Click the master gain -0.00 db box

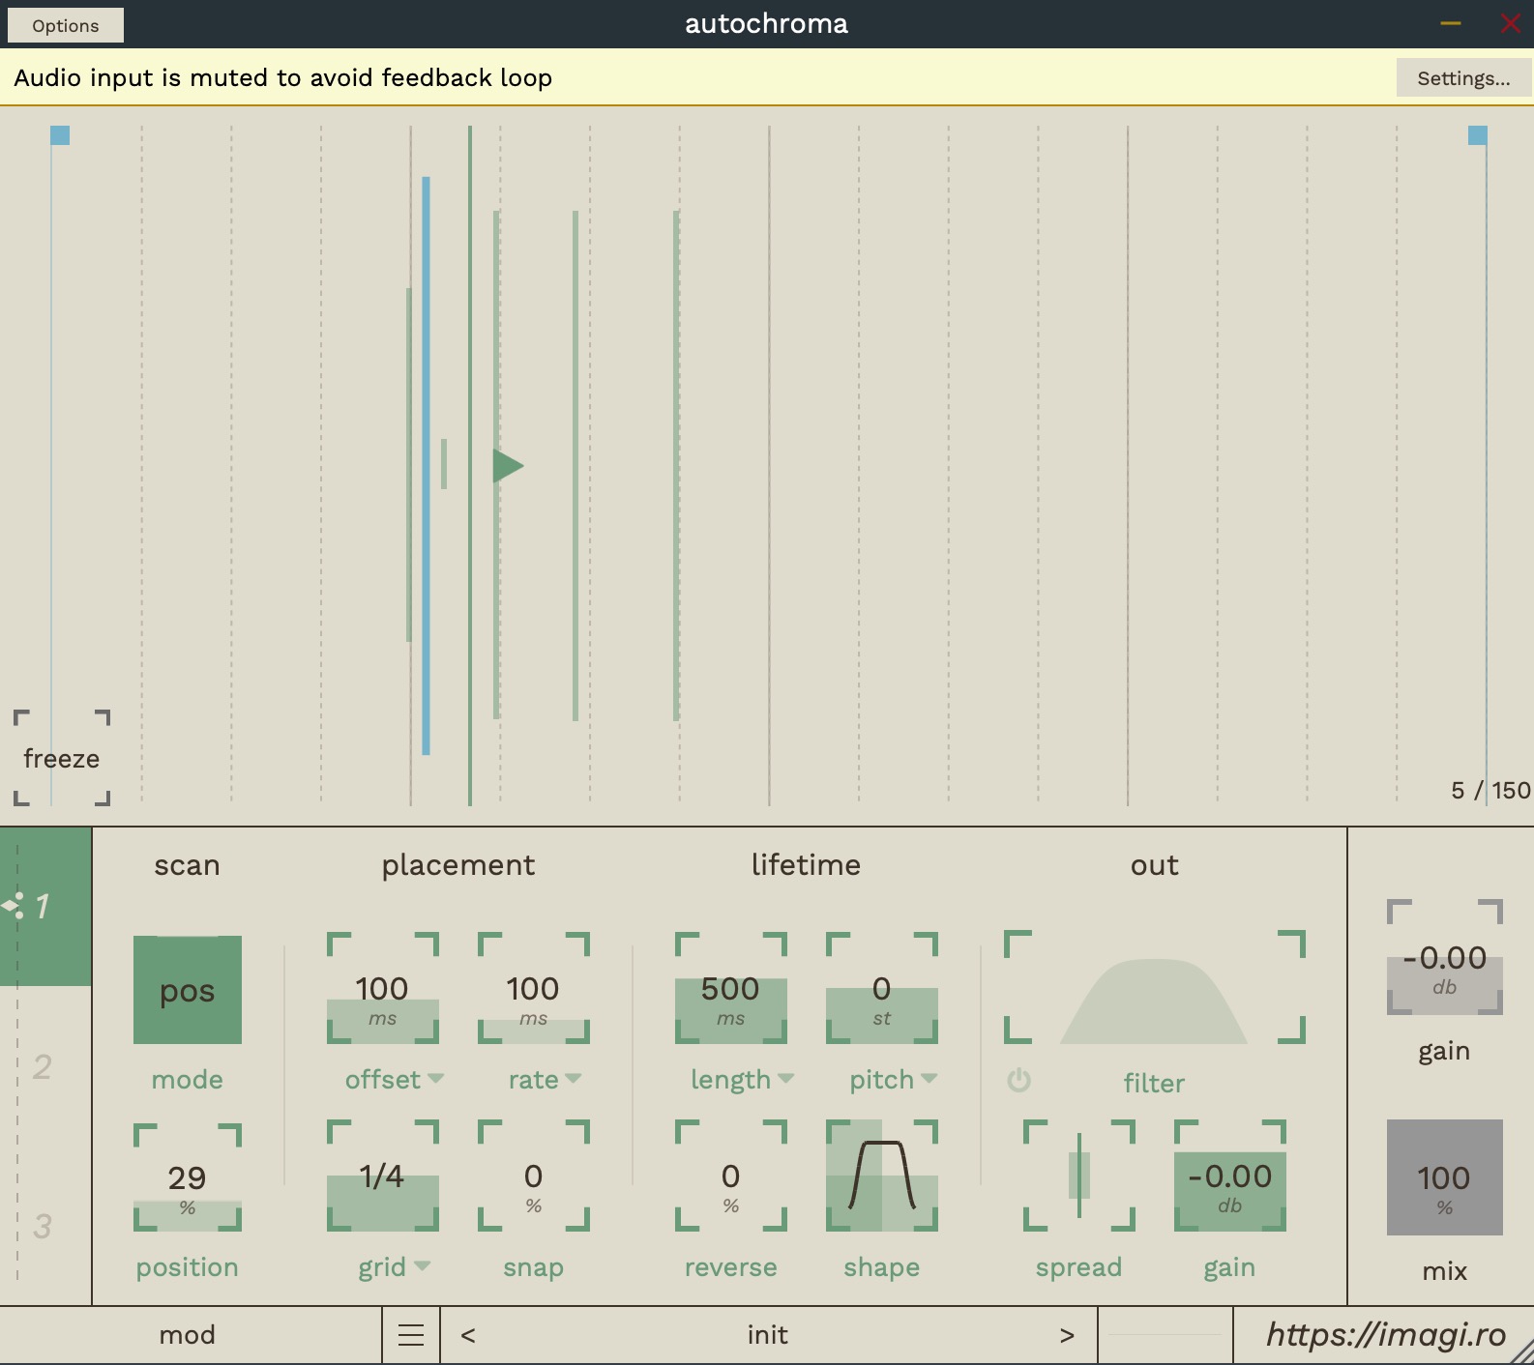pyautogui.click(x=1445, y=957)
